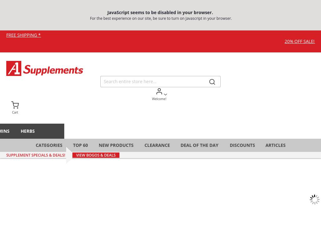Click the loading spinner image
Image resolution: width=321 pixels, height=241 pixels.
coord(314,200)
